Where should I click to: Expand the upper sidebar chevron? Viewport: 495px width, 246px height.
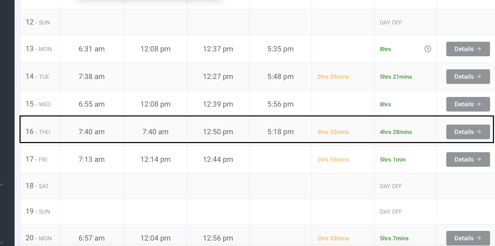click(2, 185)
